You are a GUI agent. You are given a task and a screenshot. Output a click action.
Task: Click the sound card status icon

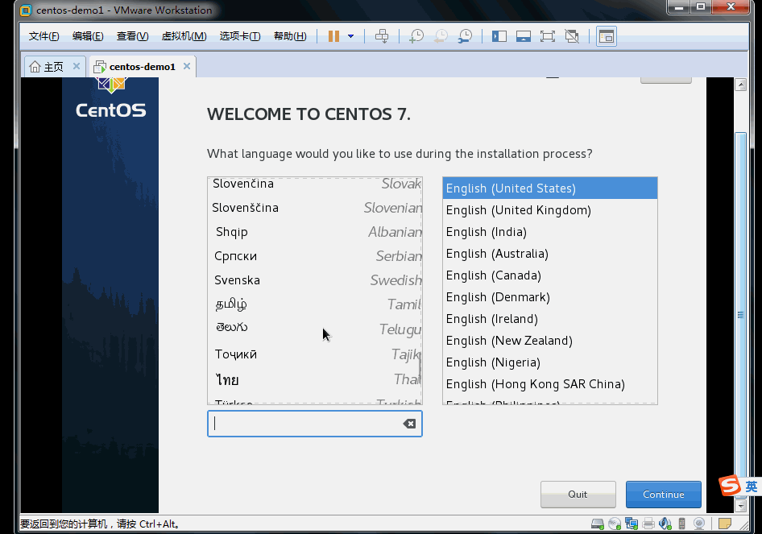pyautogui.click(x=665, y=524)
